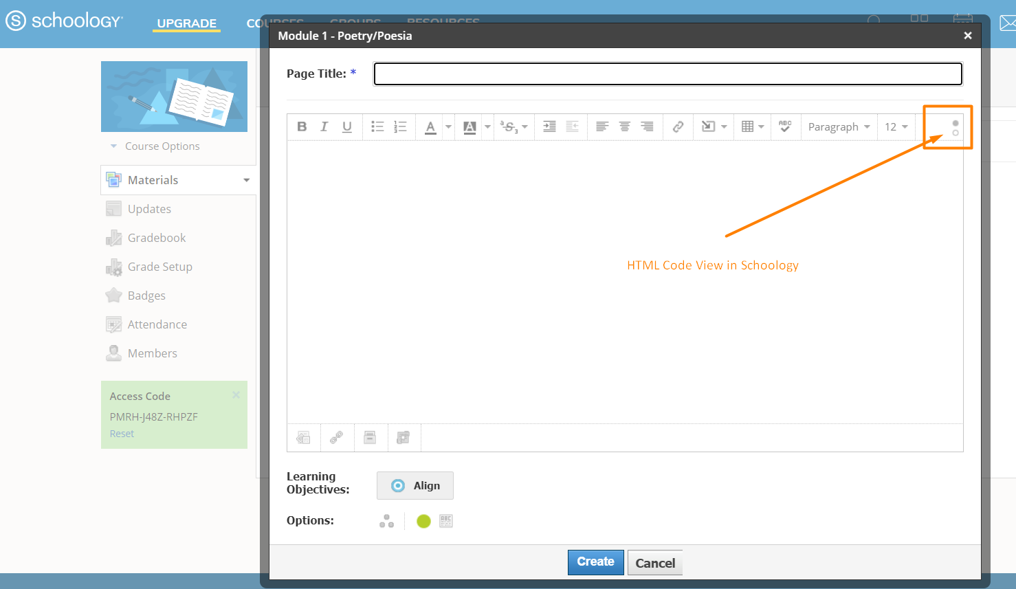Screen dimensions: 1016x589
Task: Open the Attendance page
Action: tap(157, 324)
